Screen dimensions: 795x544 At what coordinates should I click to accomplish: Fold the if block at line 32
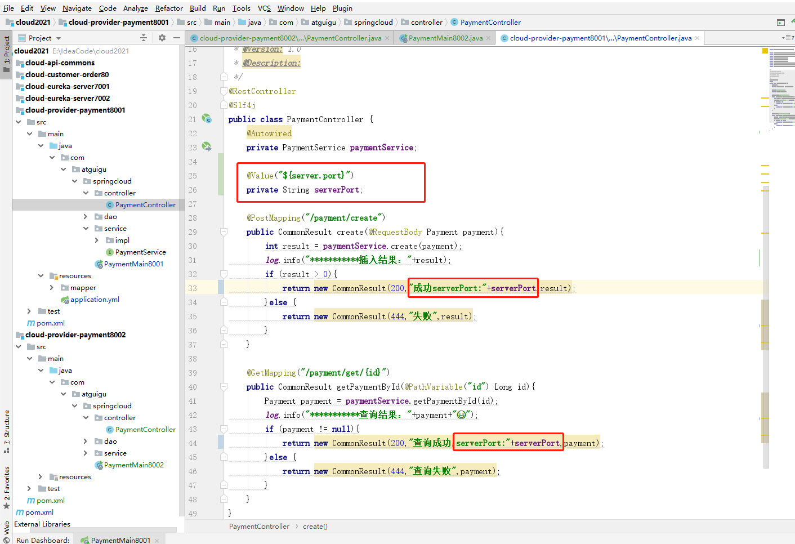tap(224, 274)
